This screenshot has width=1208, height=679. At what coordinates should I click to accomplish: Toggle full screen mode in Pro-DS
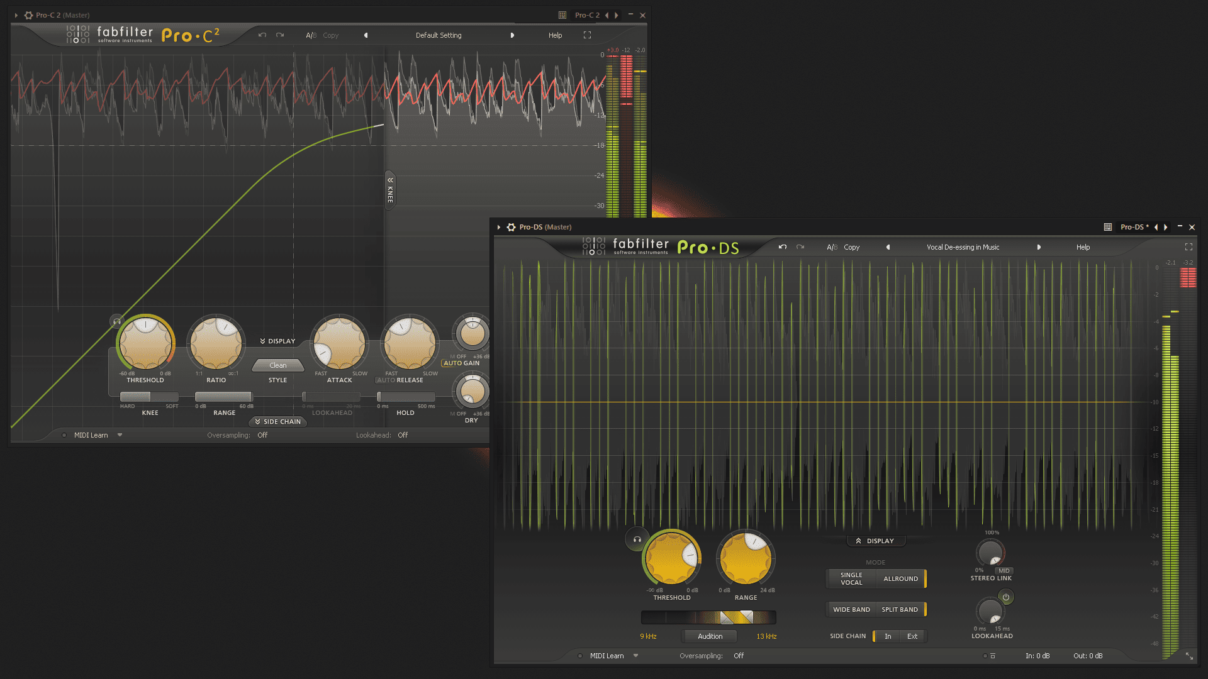tap(1188, 247)
